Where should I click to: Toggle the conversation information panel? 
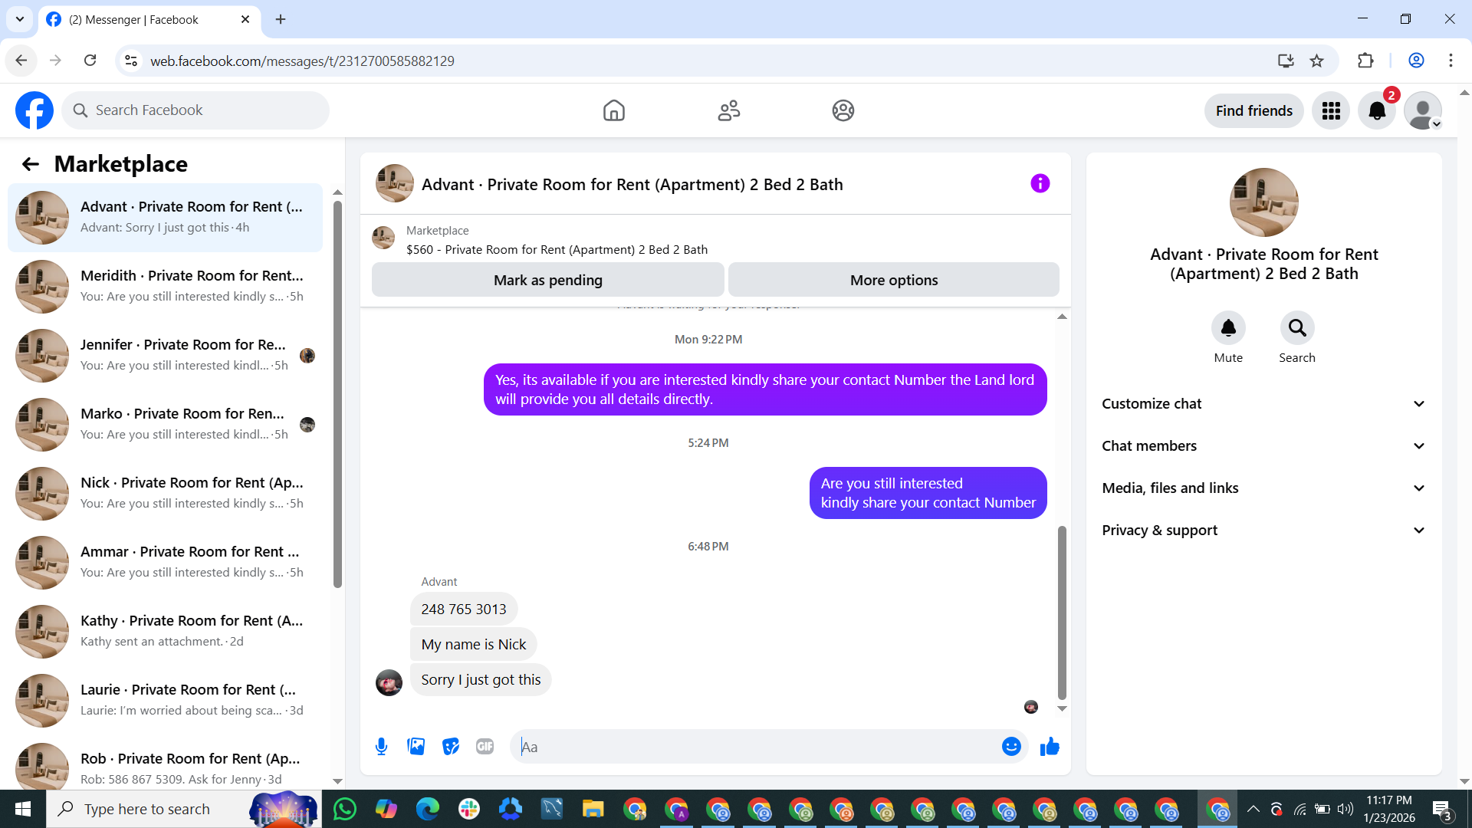(1040, 183)
